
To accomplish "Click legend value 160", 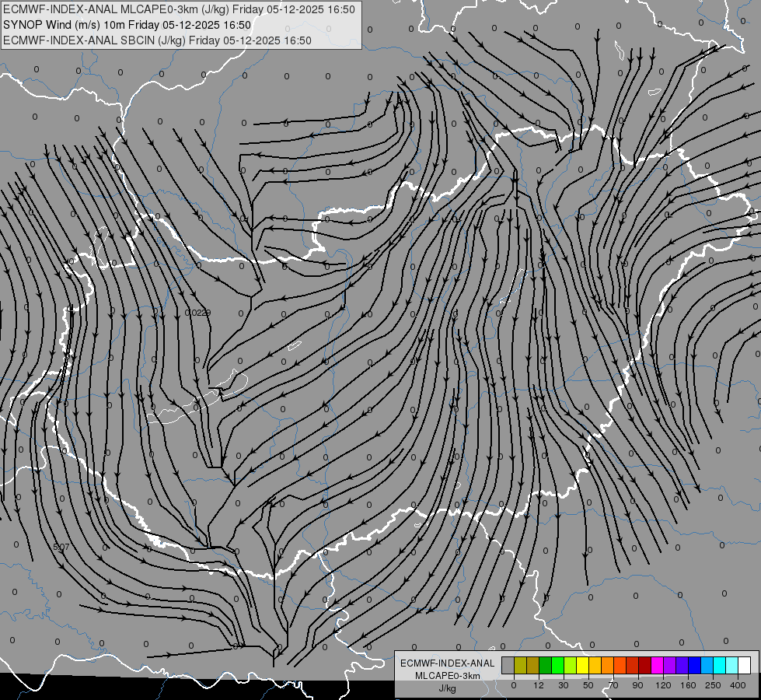I will click(688, 685).
